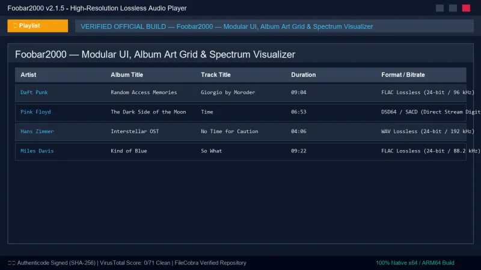Screen dimensions: 481x270
Task: Click the Foobar2000 v2.1.5 window title
Action: [x=97, y=8]
